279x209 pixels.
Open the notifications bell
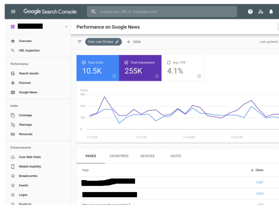(x=271, y=11)
